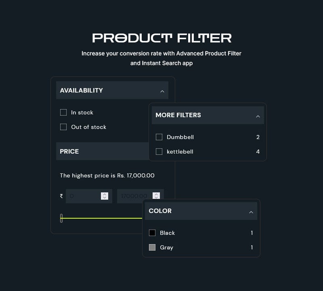Click the AVAILABILITY panel title
323x291 pixels.
tap(81, 90)
